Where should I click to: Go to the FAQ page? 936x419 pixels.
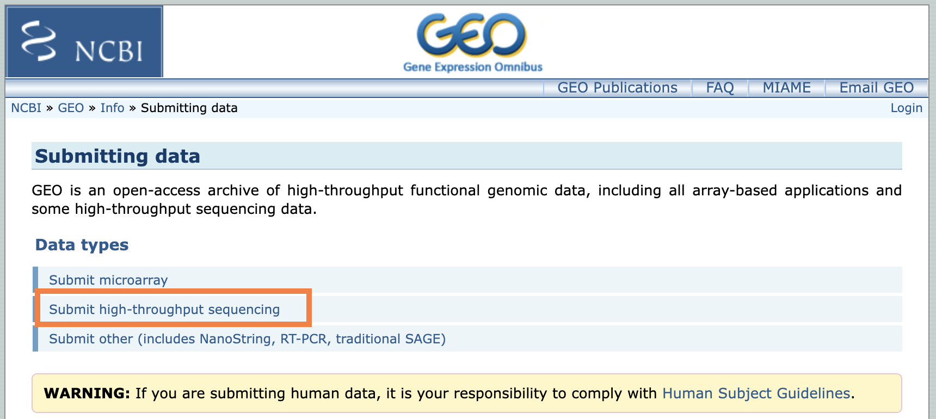(719, 88)
